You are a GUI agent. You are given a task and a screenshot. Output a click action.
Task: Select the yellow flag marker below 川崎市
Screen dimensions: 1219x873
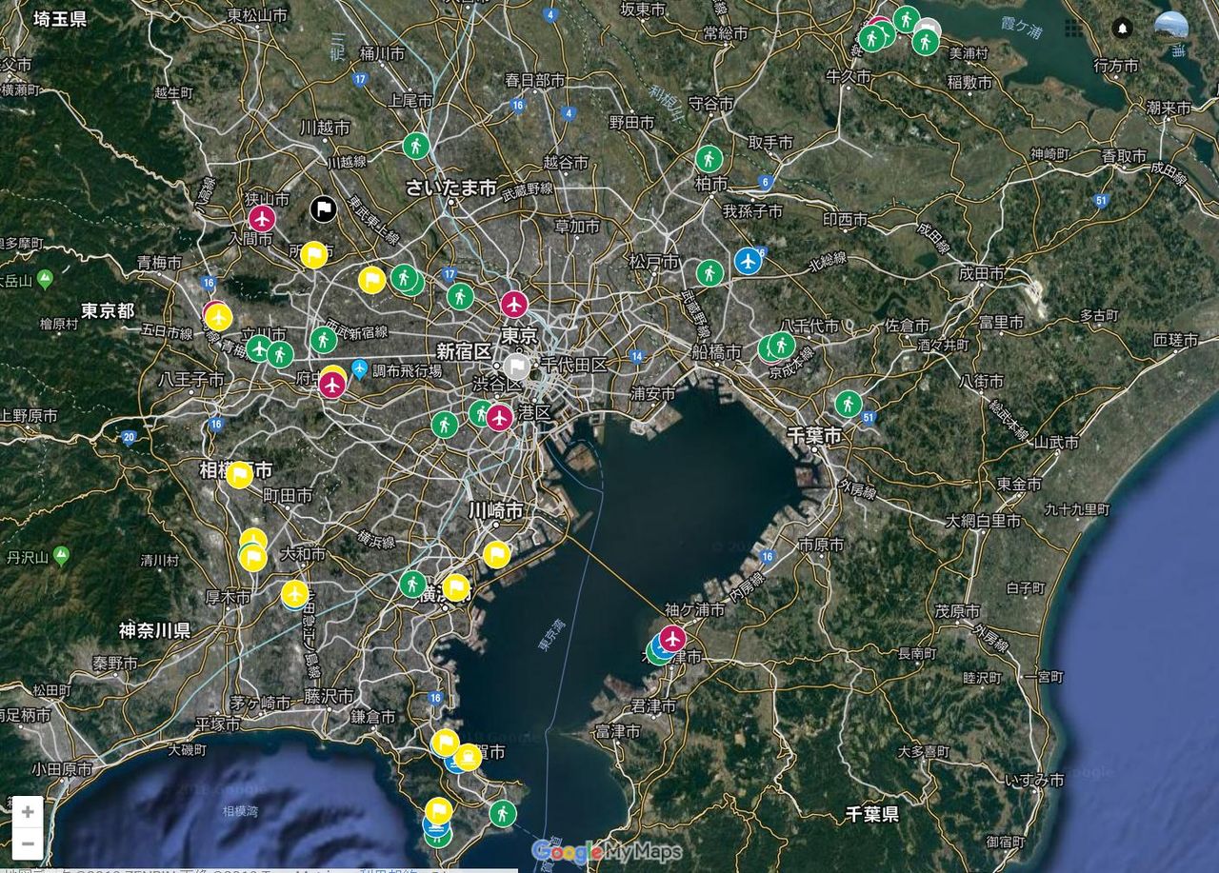click(x=496, y=555)
